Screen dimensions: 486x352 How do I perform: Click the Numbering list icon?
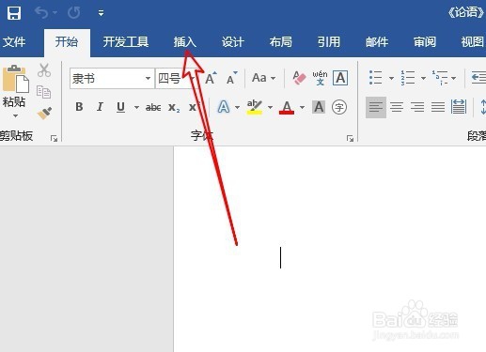click(407, 78)
